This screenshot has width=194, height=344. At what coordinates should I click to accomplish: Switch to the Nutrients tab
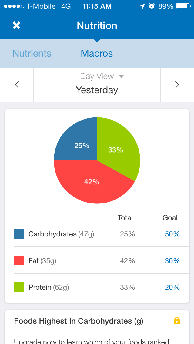click(32, 54)
